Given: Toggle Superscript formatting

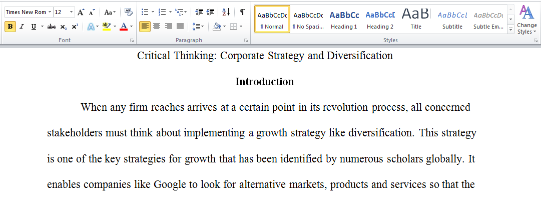Looking at the screenshot, I should pyautogui.click(x=75, y=27).
